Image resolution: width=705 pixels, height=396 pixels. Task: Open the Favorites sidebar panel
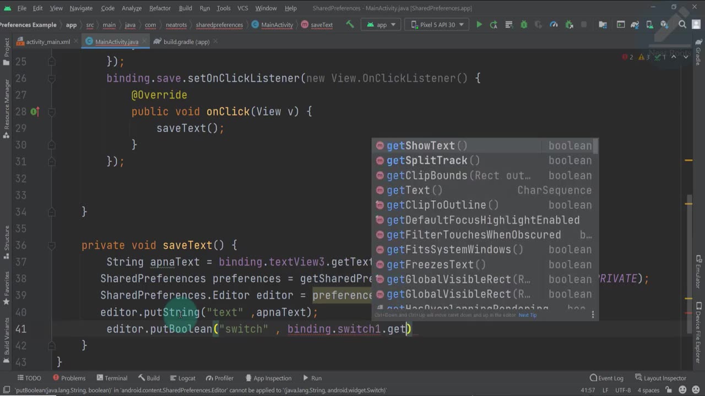coord(7,289)
